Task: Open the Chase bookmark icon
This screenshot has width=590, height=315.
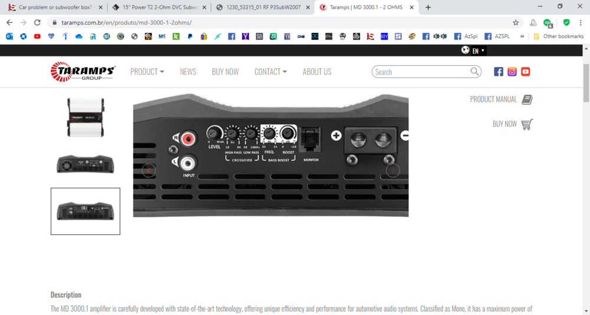Action: click(x=24, y=37)
